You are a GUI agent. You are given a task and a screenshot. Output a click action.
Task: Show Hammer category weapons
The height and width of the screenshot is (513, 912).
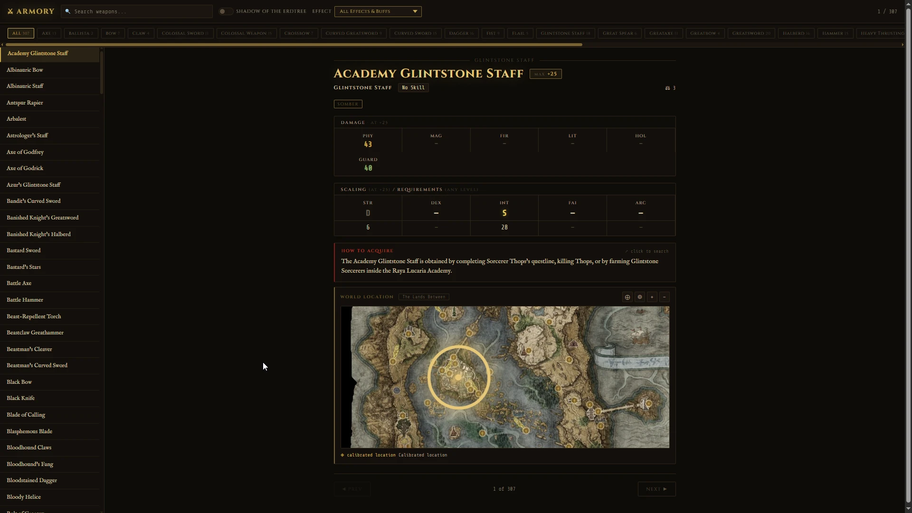pyautogui.click(x=836, y=33)
